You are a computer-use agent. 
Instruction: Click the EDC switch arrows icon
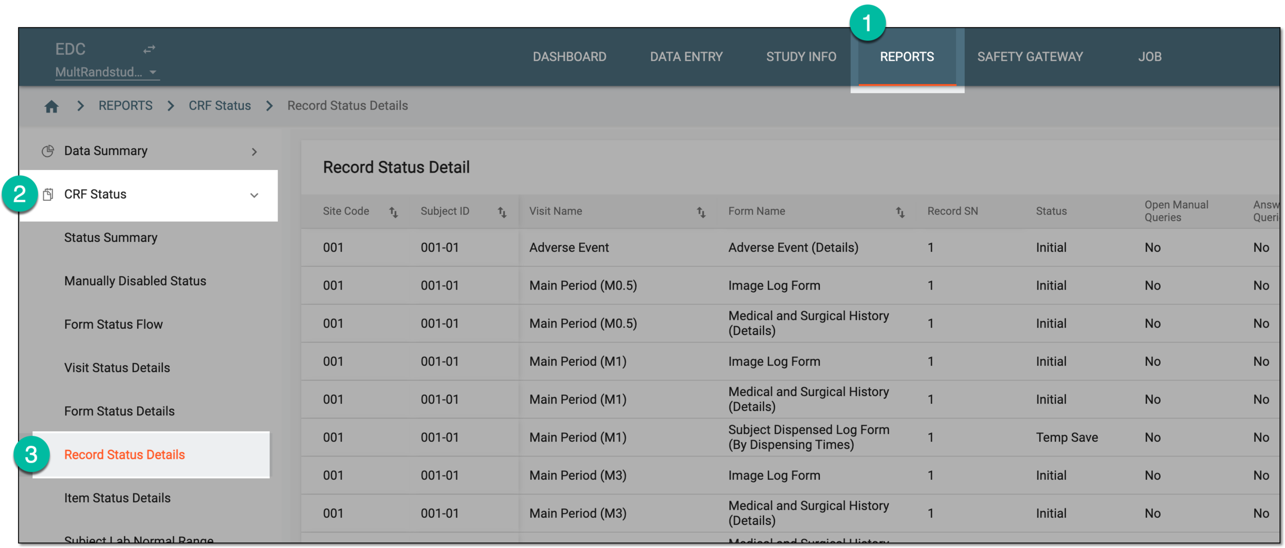149,49
